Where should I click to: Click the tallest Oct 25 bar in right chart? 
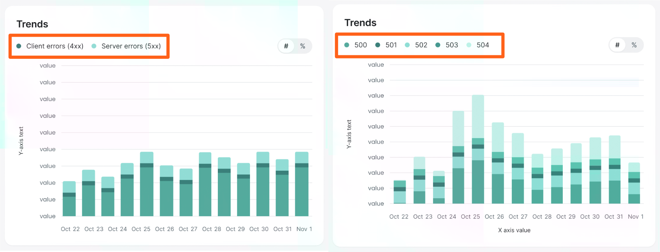click(x=478, y=153)
